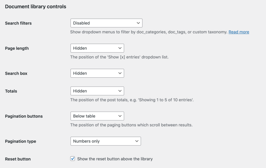Screen dimensions: 266x168
Task: Click the Search filters setting label
Action: [18, 23]
